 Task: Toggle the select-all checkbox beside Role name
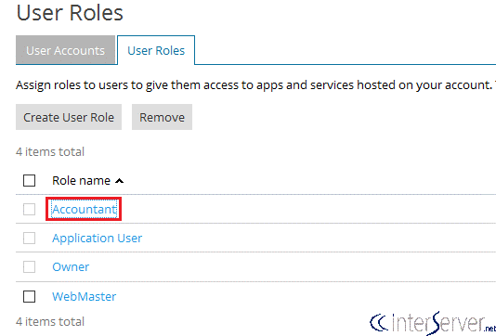coord(29,180)
